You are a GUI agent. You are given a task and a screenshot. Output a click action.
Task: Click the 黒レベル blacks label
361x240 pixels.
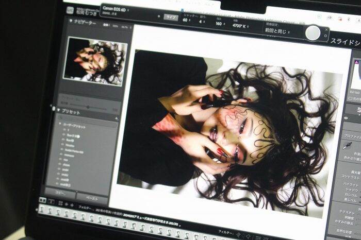pos(351,200)
